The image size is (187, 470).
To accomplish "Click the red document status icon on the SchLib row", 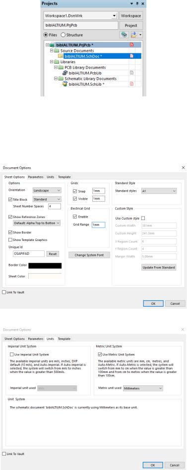I will (131, 84).
